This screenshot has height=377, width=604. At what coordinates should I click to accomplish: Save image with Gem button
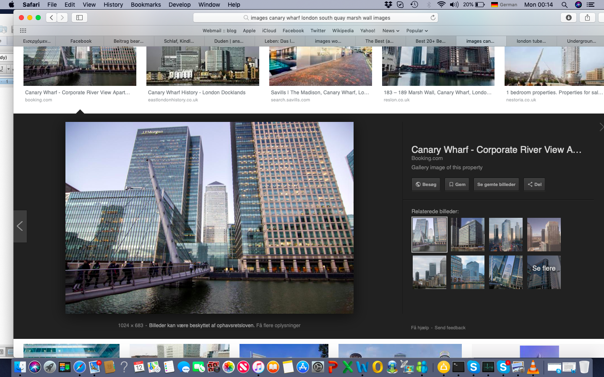[x=457, y=184]
